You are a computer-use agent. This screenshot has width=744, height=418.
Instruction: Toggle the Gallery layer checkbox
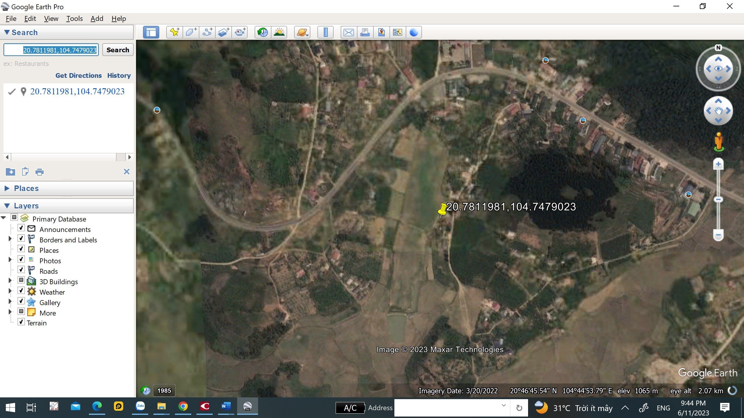point(21,301)
